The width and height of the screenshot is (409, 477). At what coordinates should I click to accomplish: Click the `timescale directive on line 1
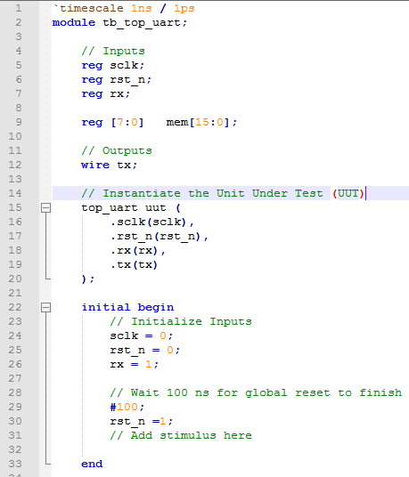(124, 8)
